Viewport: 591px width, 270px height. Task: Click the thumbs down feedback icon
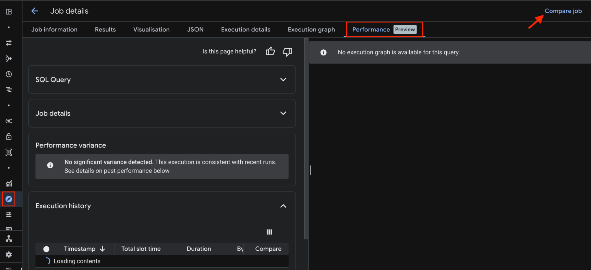(287, 52)
